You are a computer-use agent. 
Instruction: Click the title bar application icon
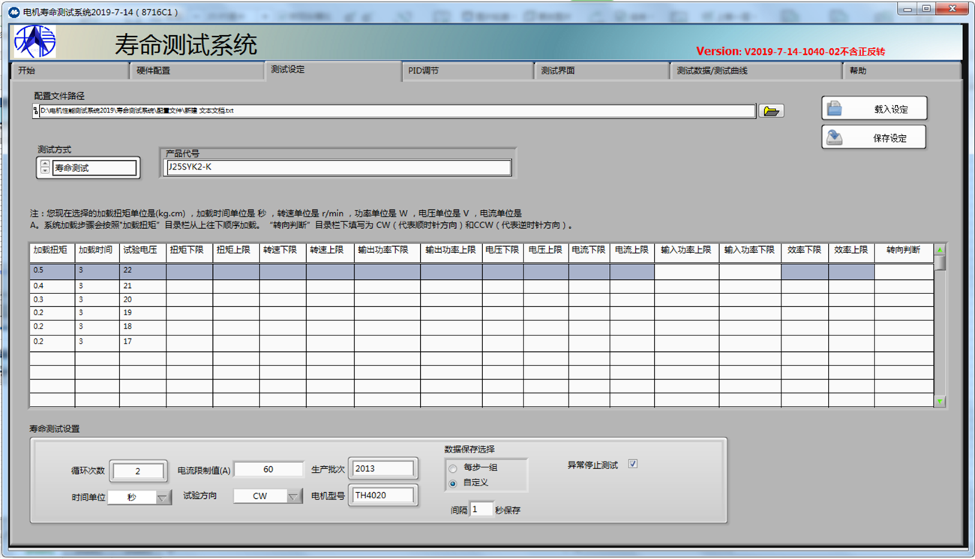(13, 12)
